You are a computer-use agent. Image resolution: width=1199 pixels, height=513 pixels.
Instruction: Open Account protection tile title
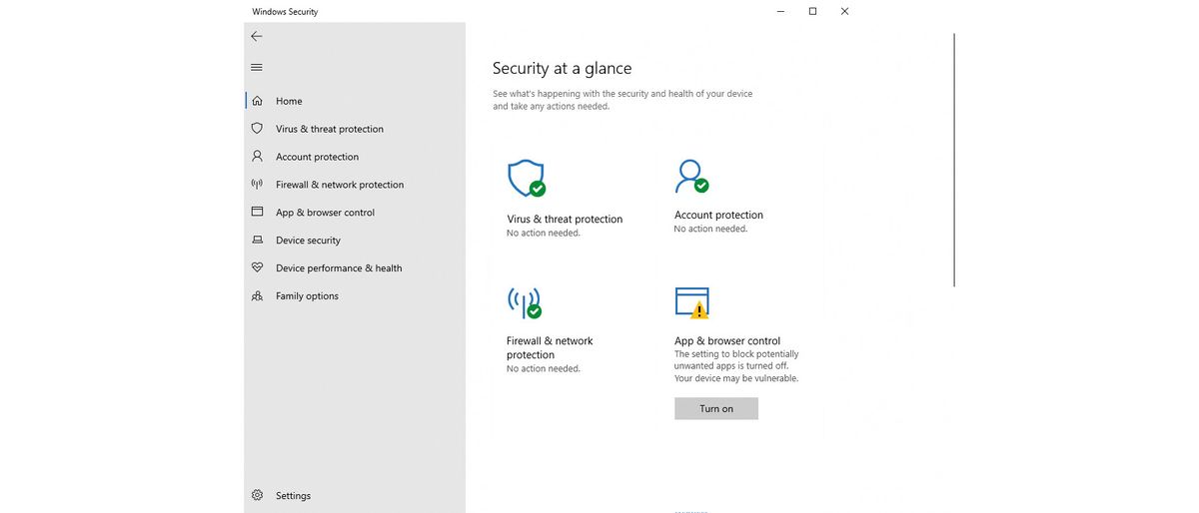pos(718,215)
